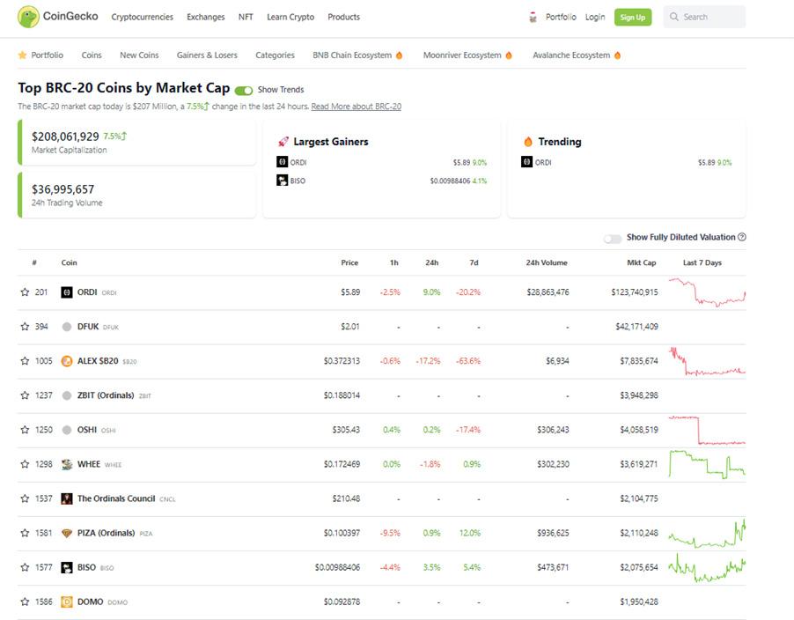Open Read More about BRC-20 link
The height and width of the screenshot is (620, 794).
coord(356,107)
